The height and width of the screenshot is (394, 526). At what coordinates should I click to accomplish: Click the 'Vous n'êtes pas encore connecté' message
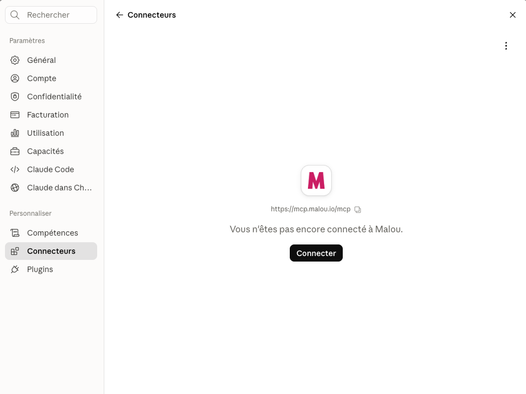point(316,230)
